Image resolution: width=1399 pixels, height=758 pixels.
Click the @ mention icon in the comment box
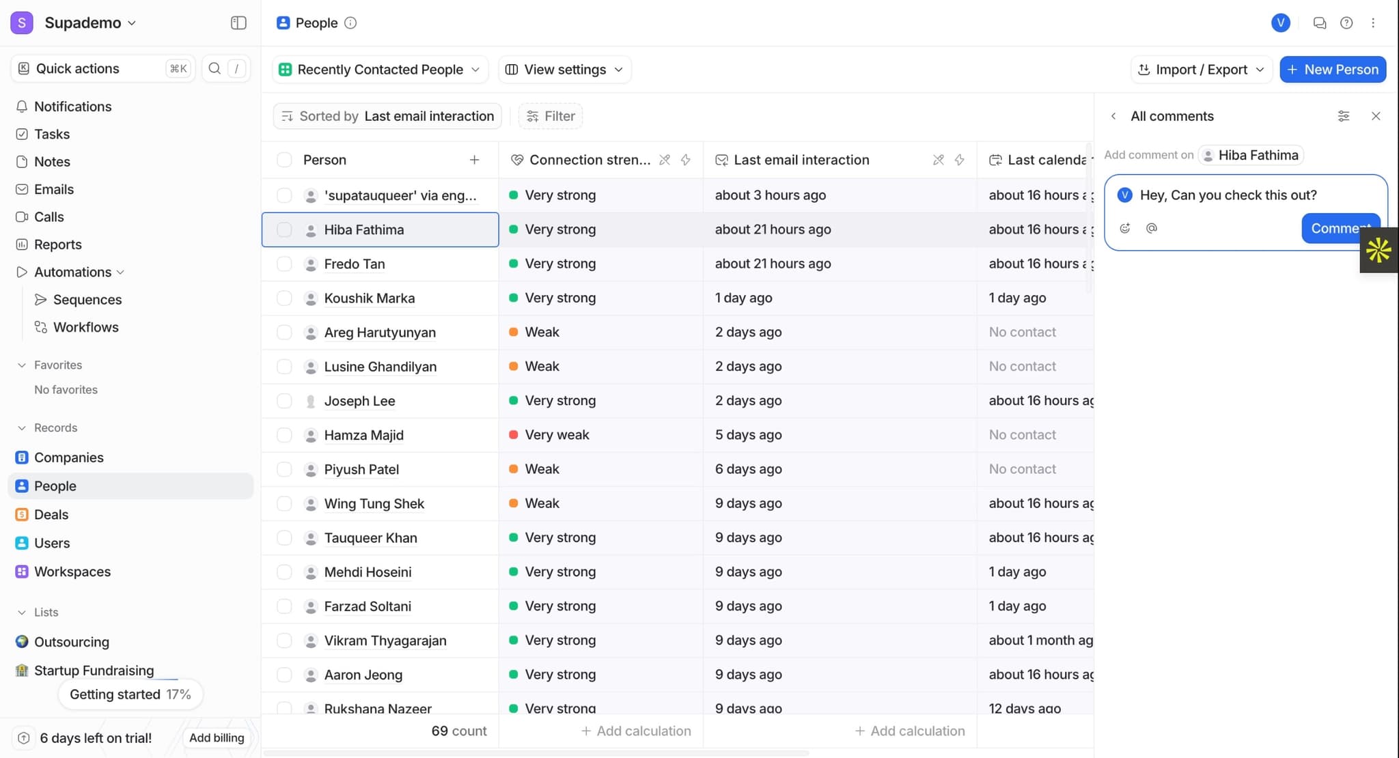(1152, 228)
